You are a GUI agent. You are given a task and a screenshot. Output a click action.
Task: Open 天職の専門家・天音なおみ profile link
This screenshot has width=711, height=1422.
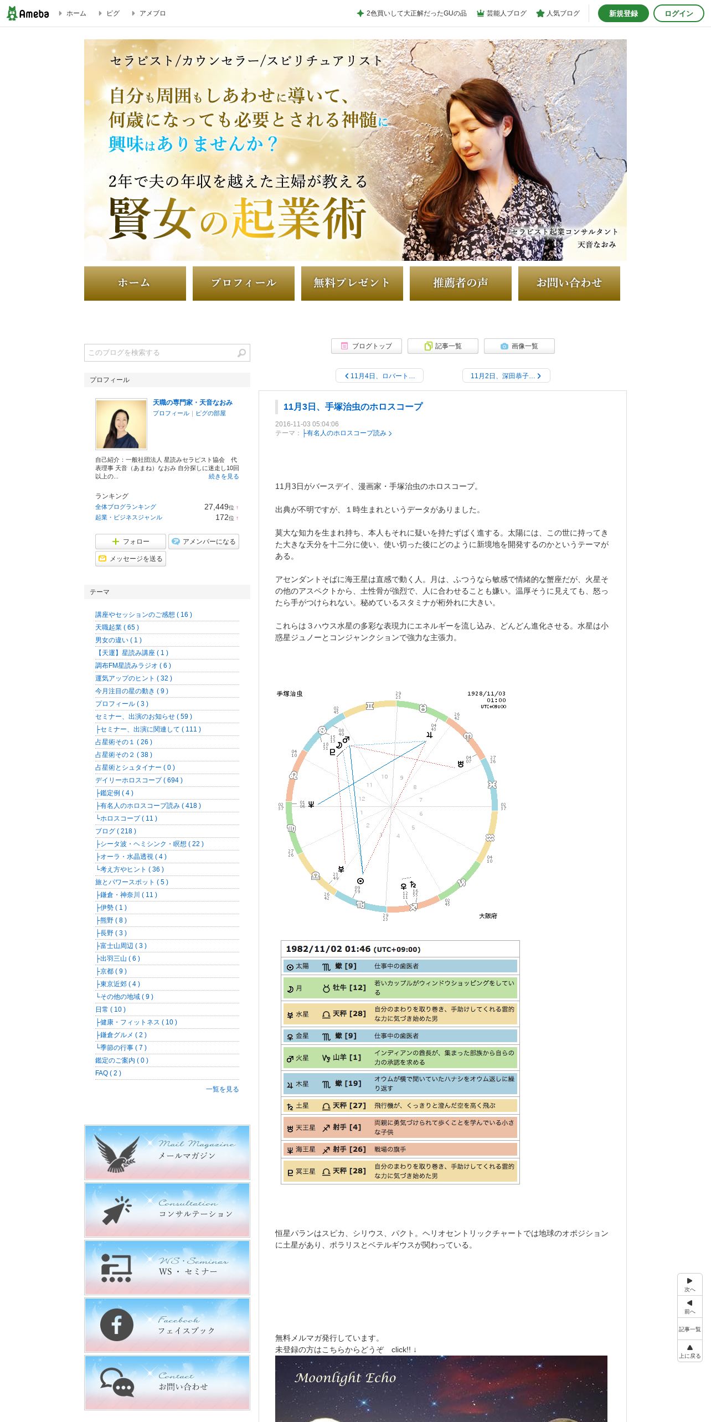pyautogui.click(x=193, y=403)
